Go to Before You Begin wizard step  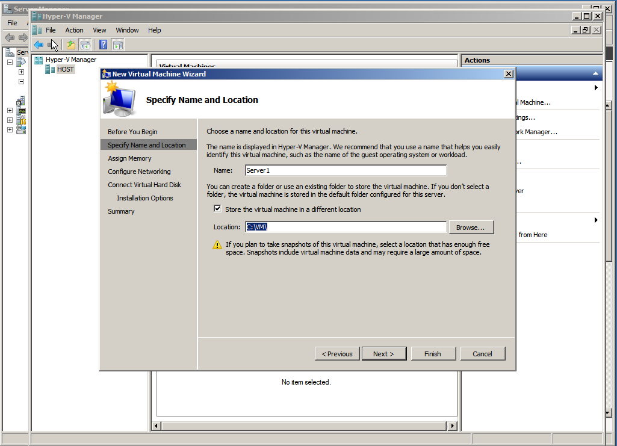tap(132, 132)
